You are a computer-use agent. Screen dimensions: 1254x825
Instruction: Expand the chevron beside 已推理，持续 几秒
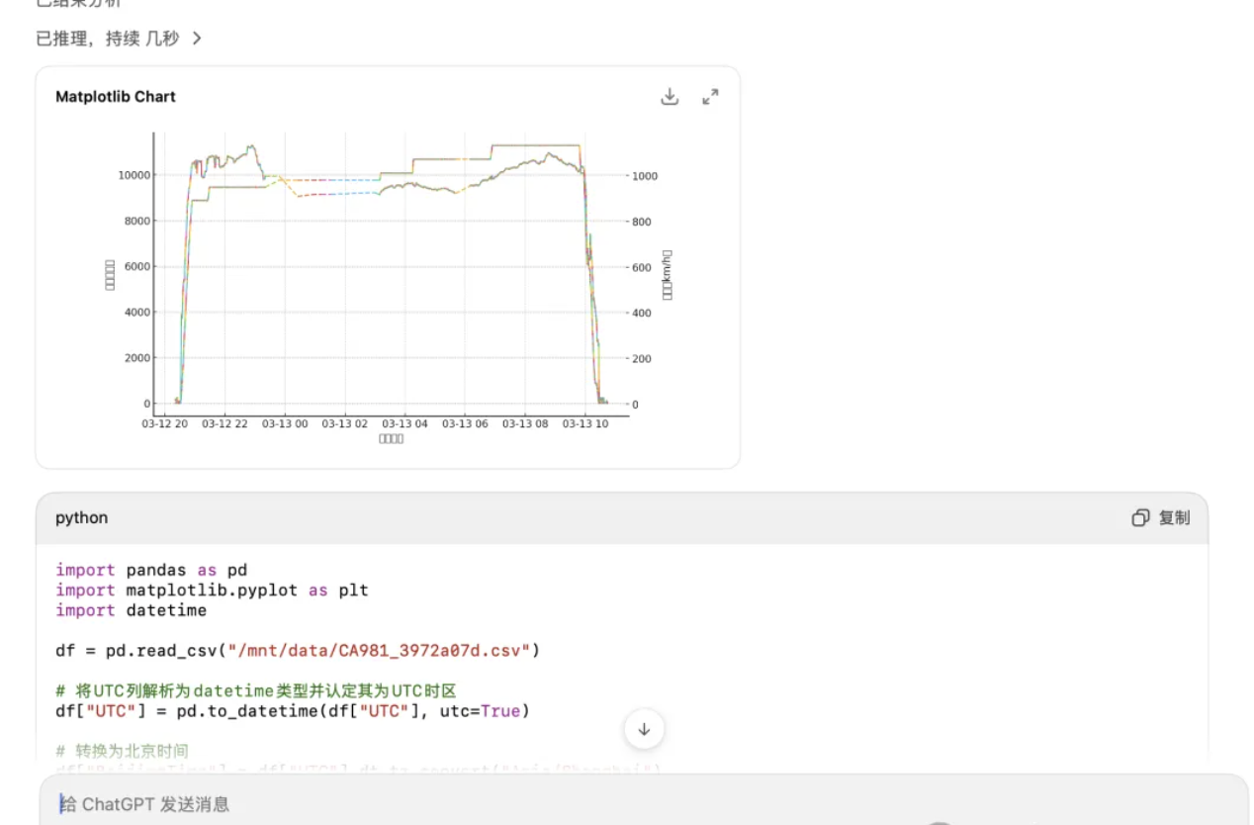point(197,39)
